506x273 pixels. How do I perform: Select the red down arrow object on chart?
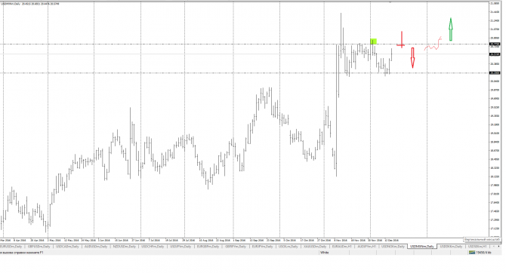pos(412,58)
